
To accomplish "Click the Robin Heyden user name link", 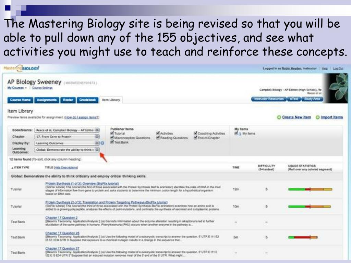I will pos(292,68).
